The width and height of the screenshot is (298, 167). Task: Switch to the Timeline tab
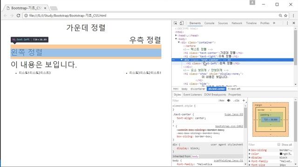(x=251, y=23)
